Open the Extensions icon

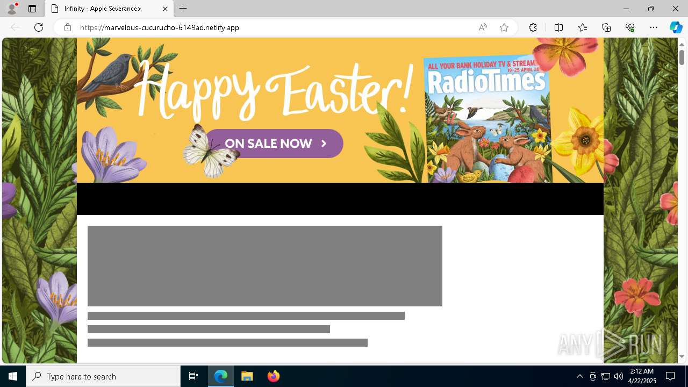click(x=533, y=27)
